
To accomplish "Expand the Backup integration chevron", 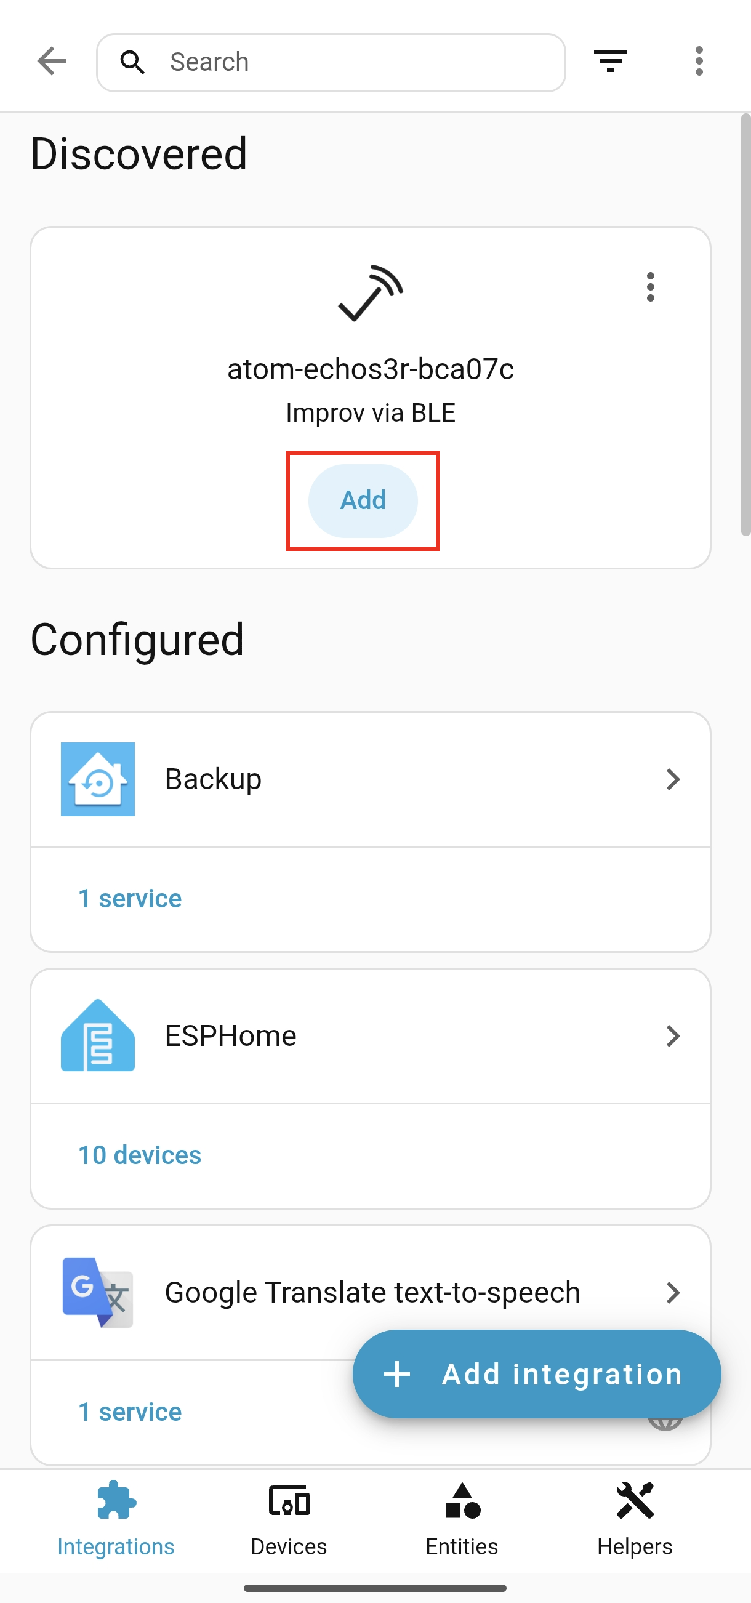I will click(x=673, y=779).
